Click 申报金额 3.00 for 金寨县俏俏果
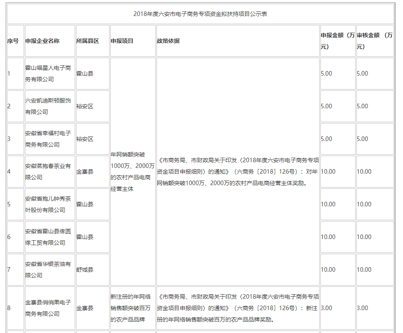Screen dimensions: 403x333 [x=327, y=308]
